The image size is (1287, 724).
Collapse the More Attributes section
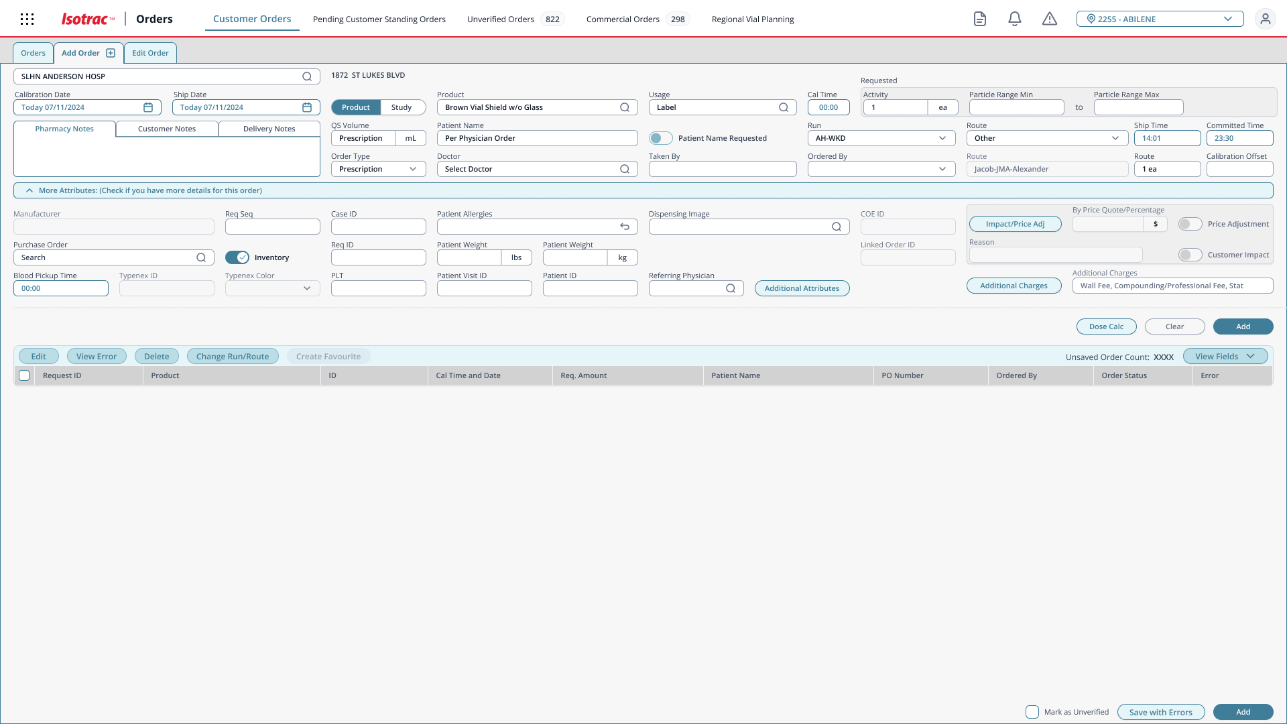29,190
